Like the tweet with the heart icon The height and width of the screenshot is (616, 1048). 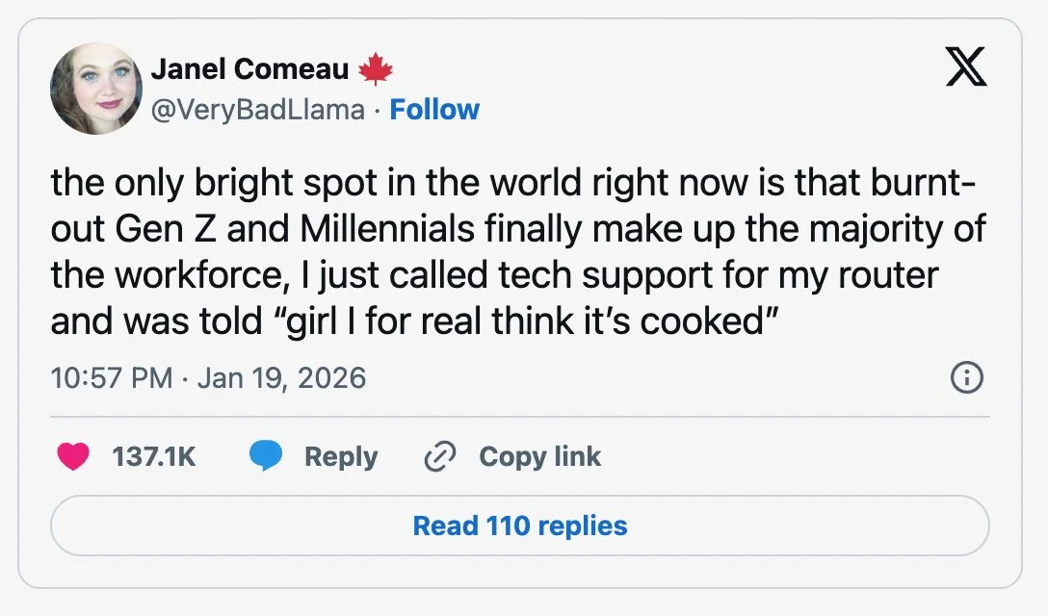73,456
